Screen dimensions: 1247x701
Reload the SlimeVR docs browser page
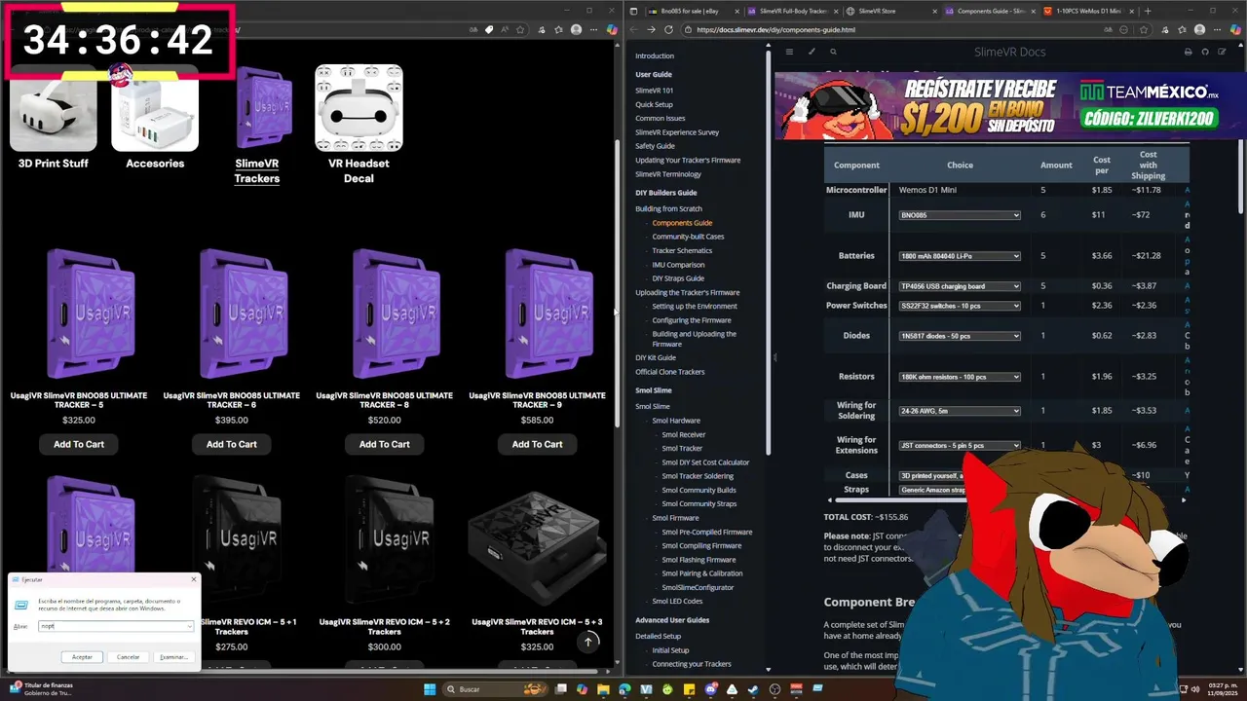(x=668, y=29)
